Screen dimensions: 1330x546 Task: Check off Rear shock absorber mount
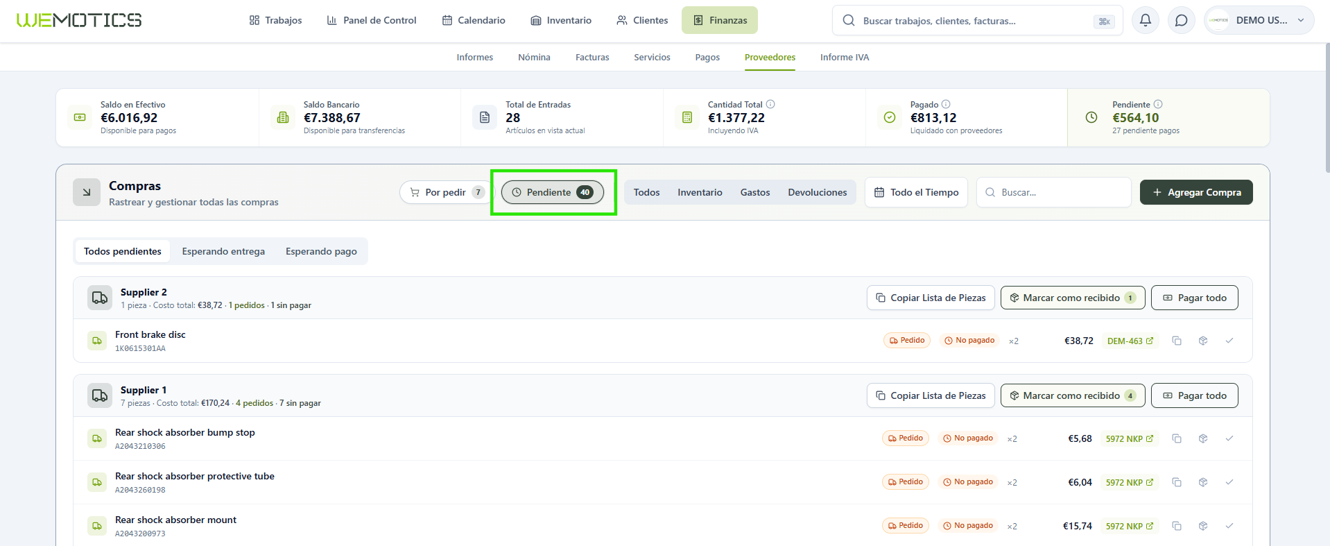(x=1229, y=526)
